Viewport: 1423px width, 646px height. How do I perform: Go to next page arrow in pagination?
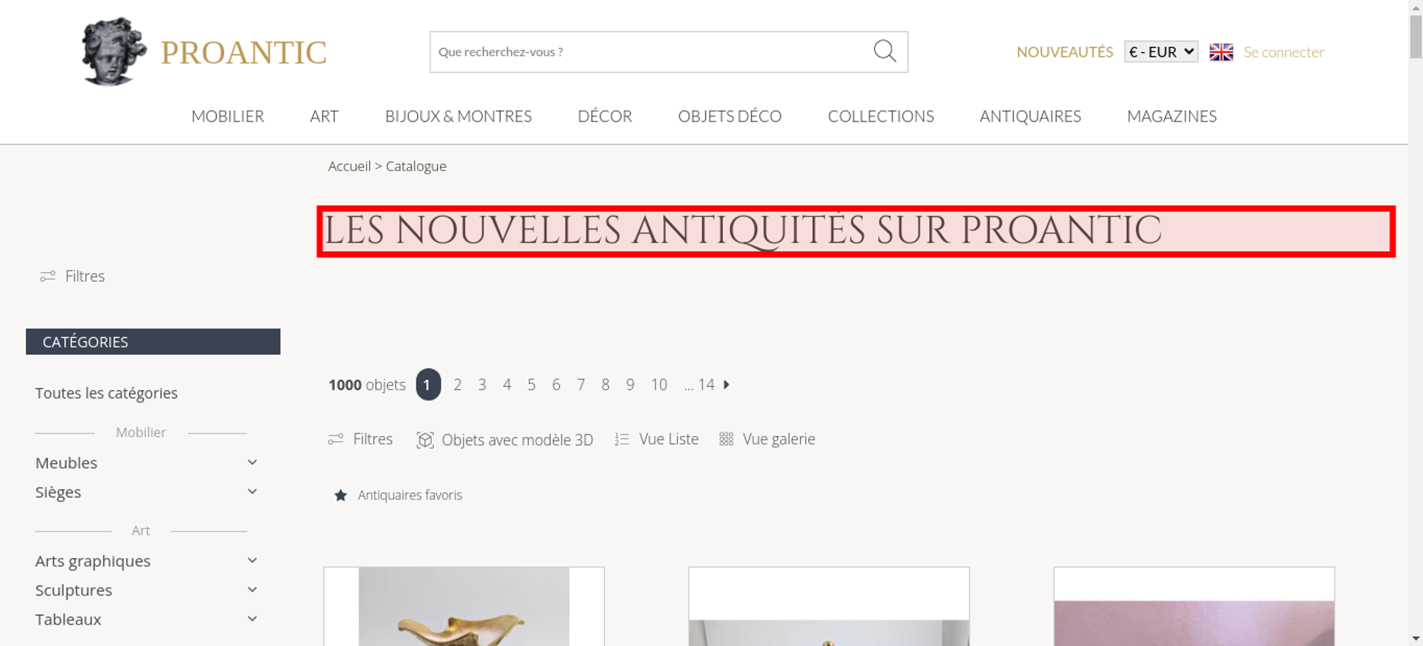726,384
